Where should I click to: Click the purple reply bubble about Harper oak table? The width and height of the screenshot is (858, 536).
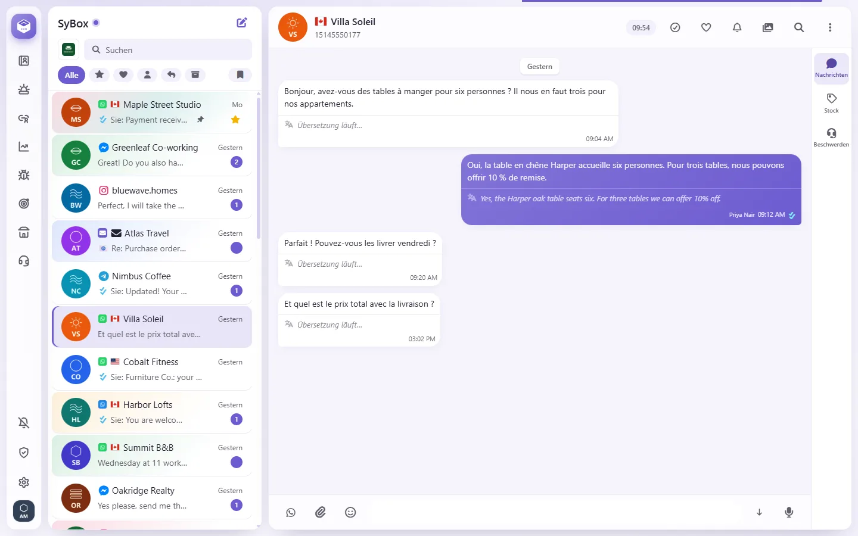(x=631, y=189)
